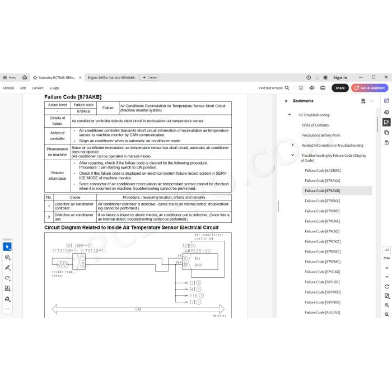Open the help question-mark icon

click(309, 77)
